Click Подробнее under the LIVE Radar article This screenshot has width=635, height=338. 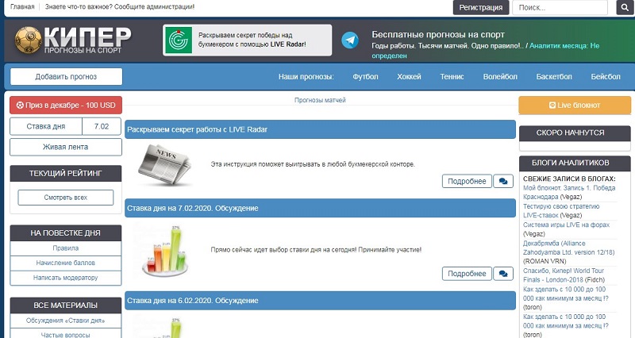tap(467, 181)
